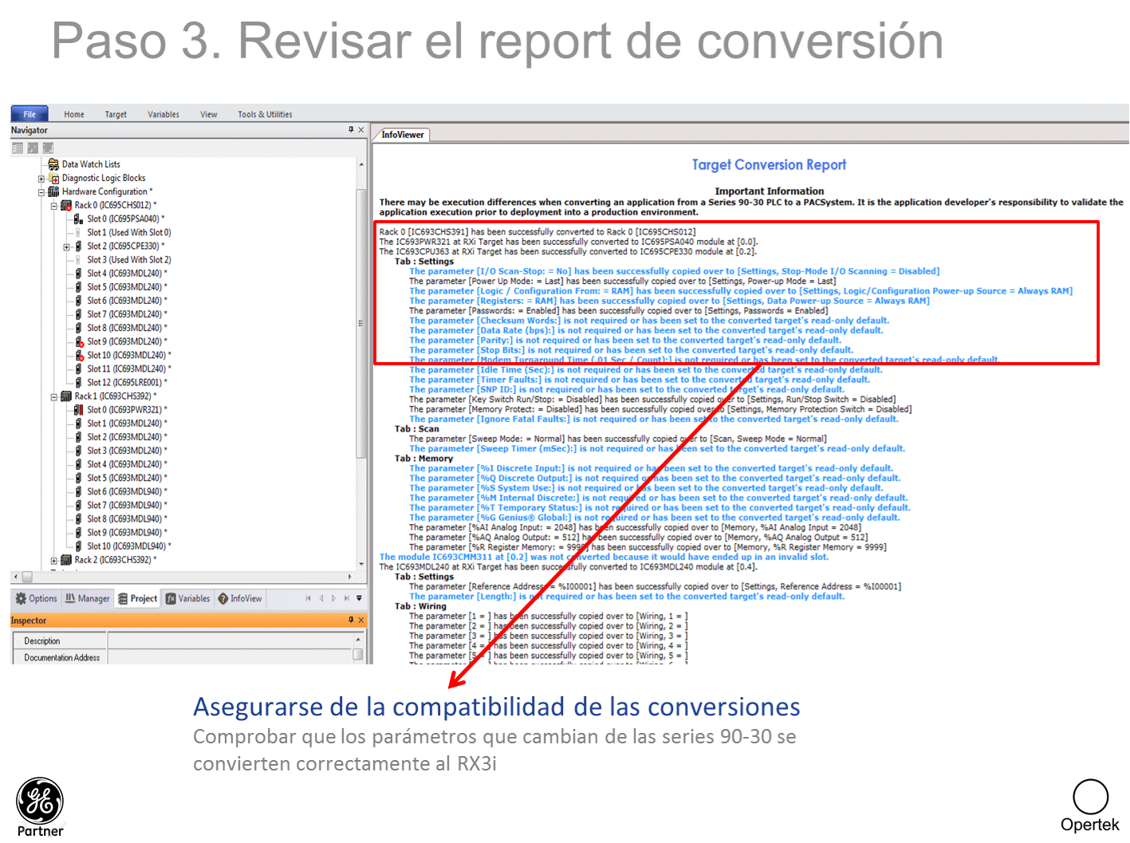This screenshot has height=843, width=1130.
Task: Expand the Diagnostic Logic Blocks node
Action: [41, 179]
